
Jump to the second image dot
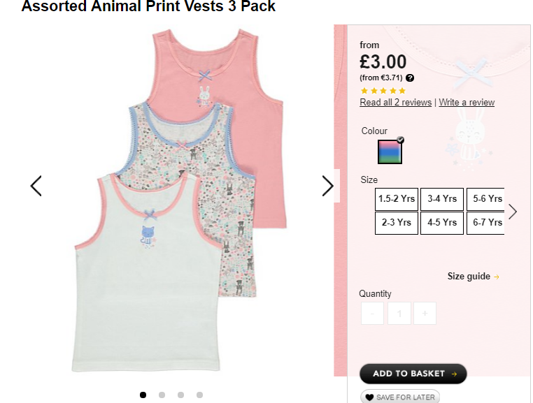pos(162,395)
